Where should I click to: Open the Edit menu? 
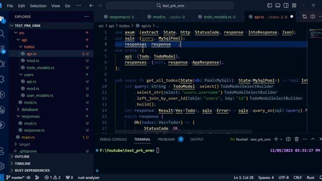click(x=21, y=6)
